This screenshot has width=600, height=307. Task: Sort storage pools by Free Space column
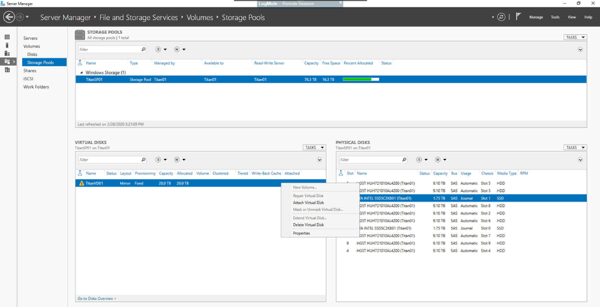point(331,63)
